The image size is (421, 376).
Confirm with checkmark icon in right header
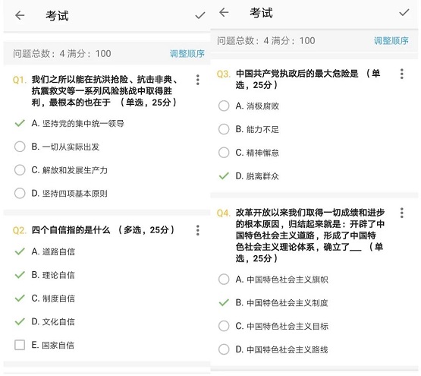pyautogui.click(x=404, y=12)
